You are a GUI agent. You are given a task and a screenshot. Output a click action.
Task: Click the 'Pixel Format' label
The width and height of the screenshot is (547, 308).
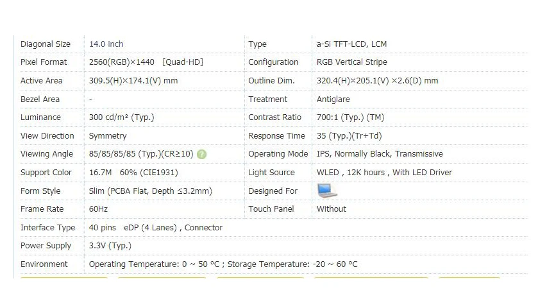(44, 62)
